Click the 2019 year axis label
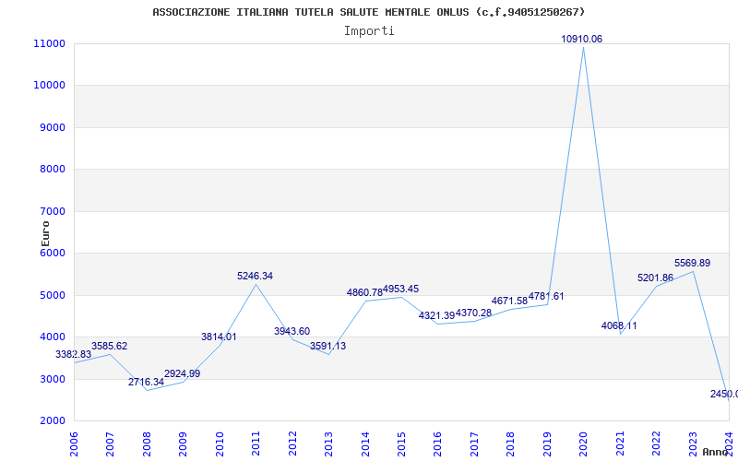 [x=547, y=443]
